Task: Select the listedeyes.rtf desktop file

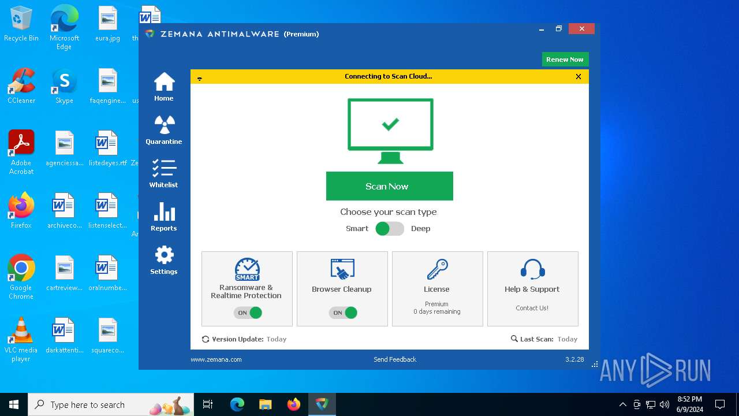Action: click(x=108, y=149)
